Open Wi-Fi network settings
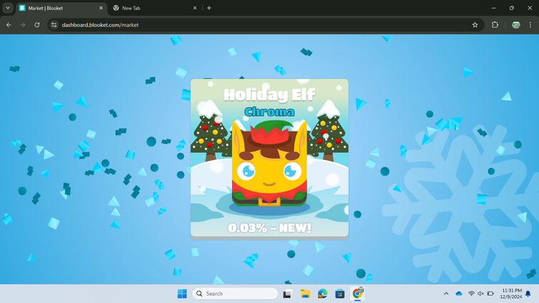Image resolution: width=539 pixels, height=303 pixels. pyautogui.click(x=471, y=294)
